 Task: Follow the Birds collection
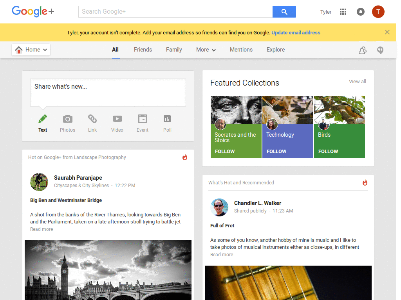pyautogui.click(x=328, y=151)
